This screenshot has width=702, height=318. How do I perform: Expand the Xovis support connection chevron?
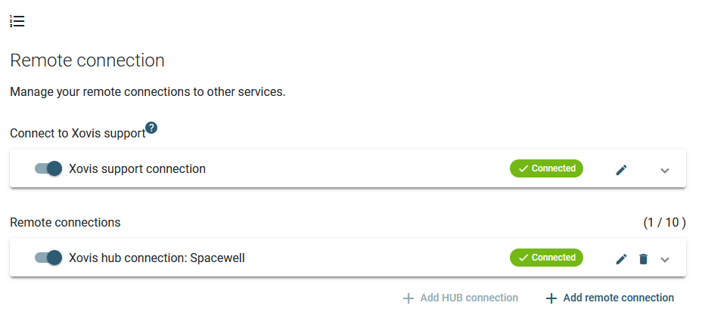click(x=665, y=171)
